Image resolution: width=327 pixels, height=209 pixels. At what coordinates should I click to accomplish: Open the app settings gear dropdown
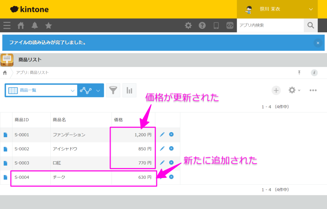pyautogui.click(x=294, y=90)
